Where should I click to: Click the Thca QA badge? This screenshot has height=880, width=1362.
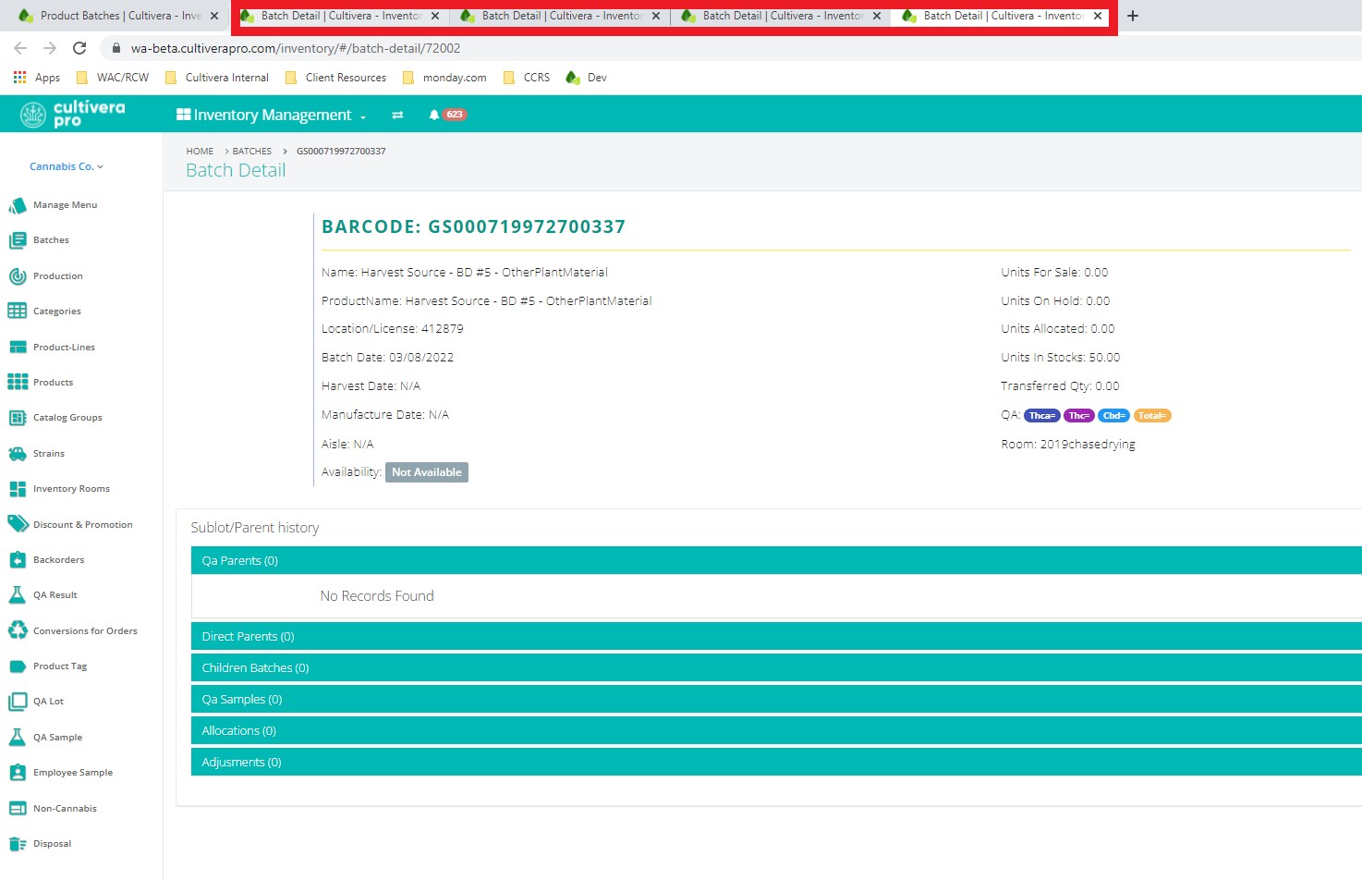coord(1042,416)
